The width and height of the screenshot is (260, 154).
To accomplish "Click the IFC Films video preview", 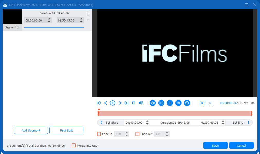I will coord(175,53).
